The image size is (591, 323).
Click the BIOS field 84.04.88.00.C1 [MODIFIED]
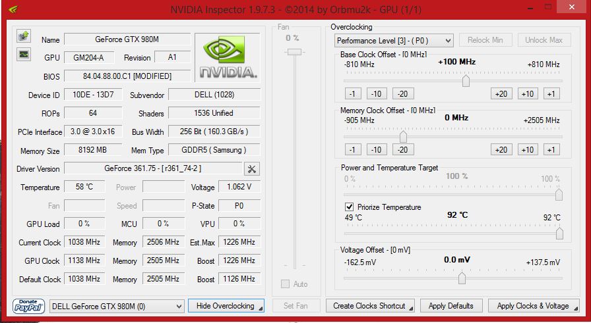[127, 76]
